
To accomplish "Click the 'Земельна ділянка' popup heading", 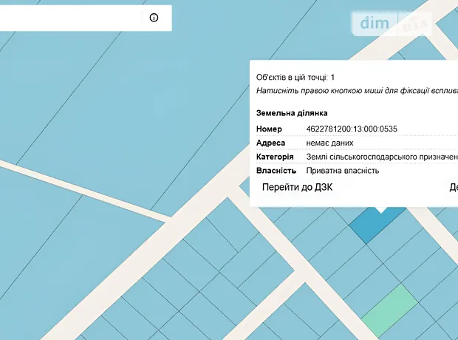I will [x=291, y=114].
